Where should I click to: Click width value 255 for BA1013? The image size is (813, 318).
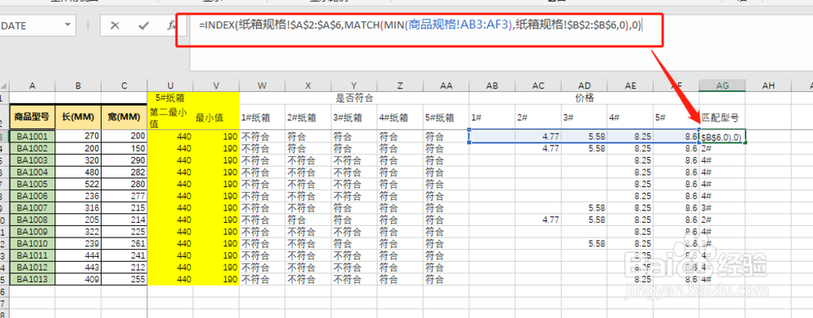124,279
